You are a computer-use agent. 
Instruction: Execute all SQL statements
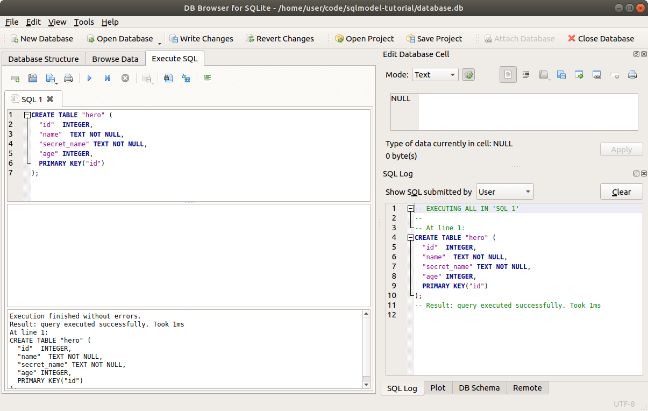tap(89, 78)
